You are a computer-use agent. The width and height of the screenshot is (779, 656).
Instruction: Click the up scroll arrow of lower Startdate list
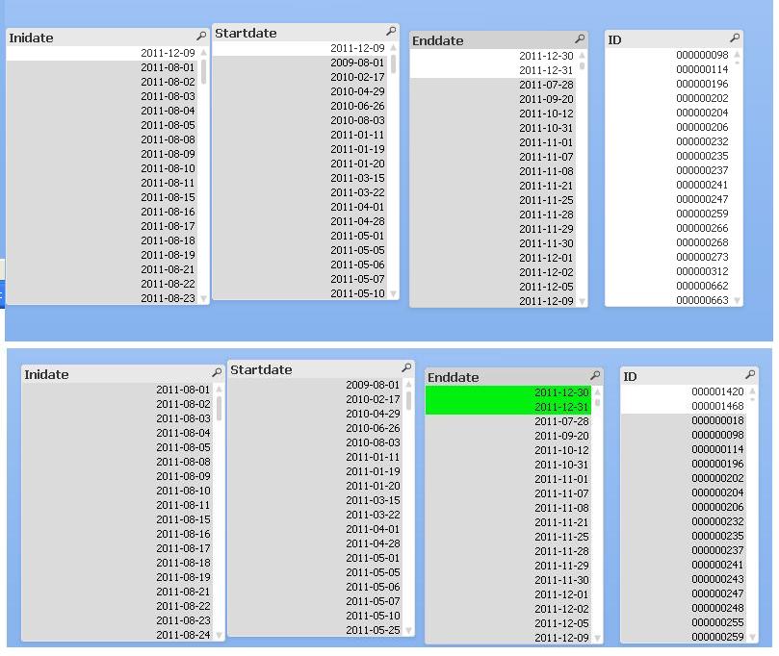coord(409,385)
